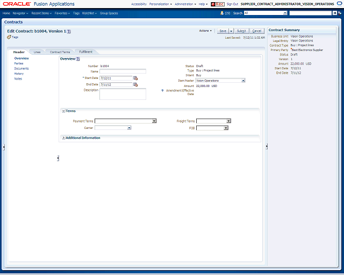Click the Overview section help icon

78,59
